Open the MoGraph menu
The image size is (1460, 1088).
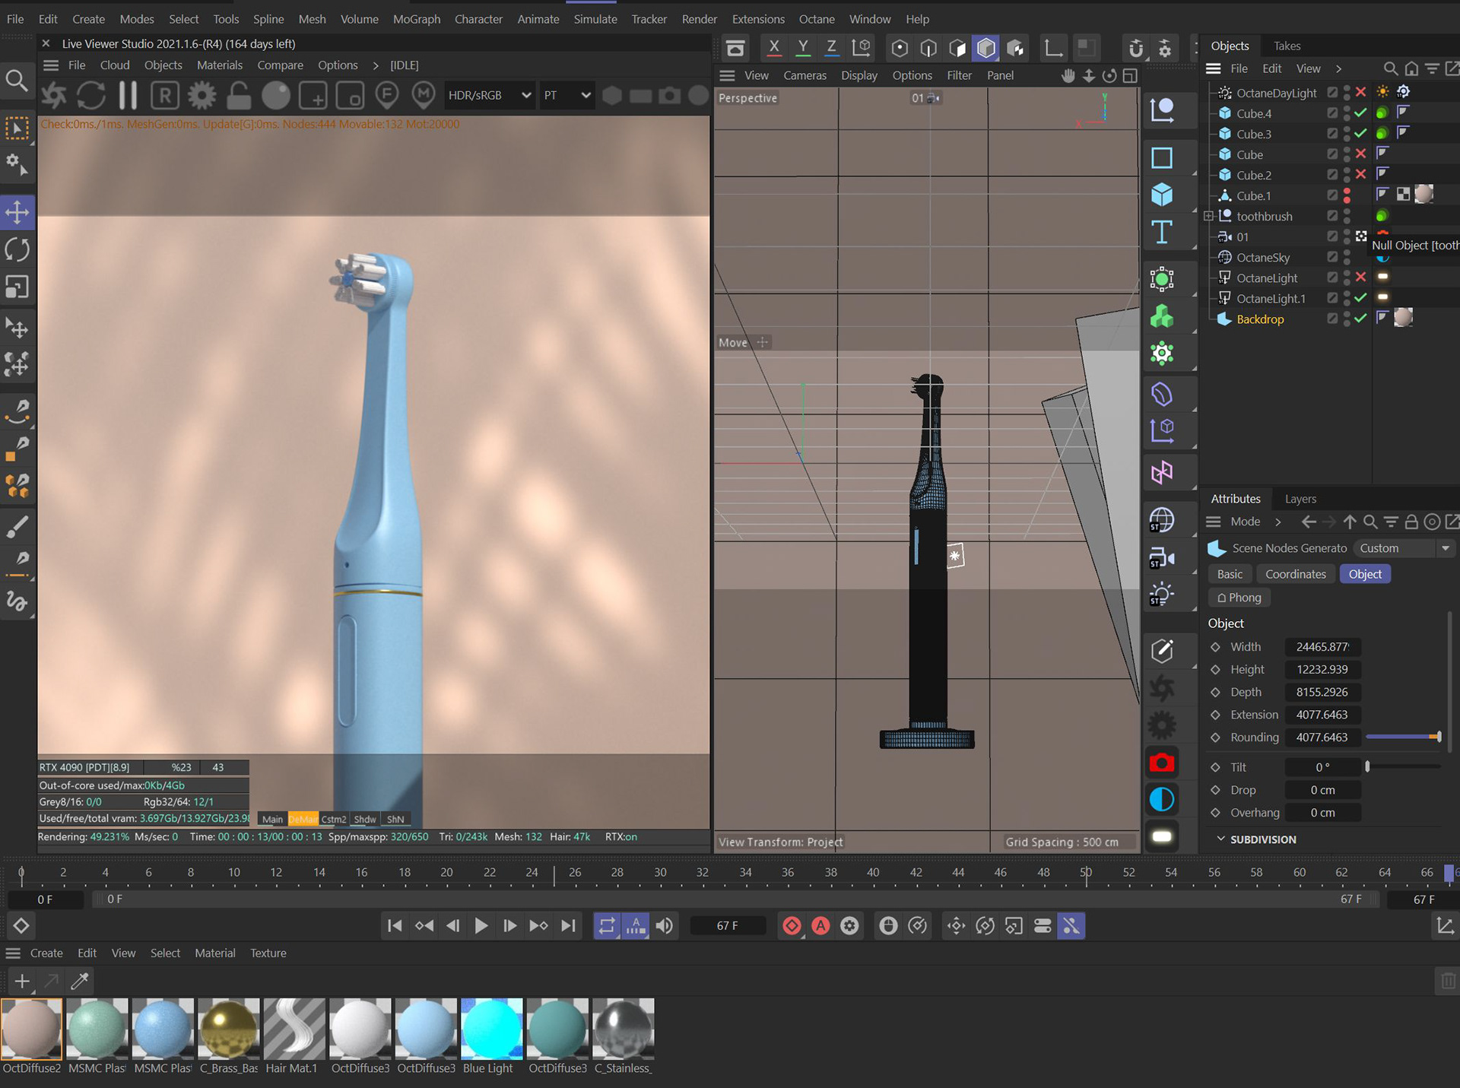click(x=416, y=19)
